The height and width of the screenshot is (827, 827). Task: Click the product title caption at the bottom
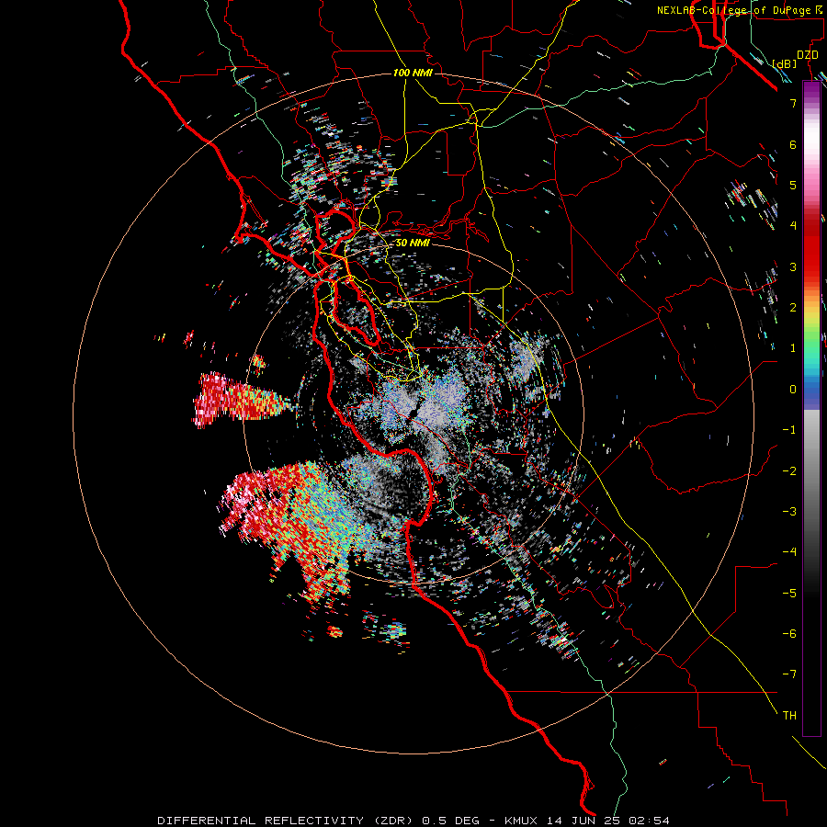pyautogui.click(x=413, y=821)
